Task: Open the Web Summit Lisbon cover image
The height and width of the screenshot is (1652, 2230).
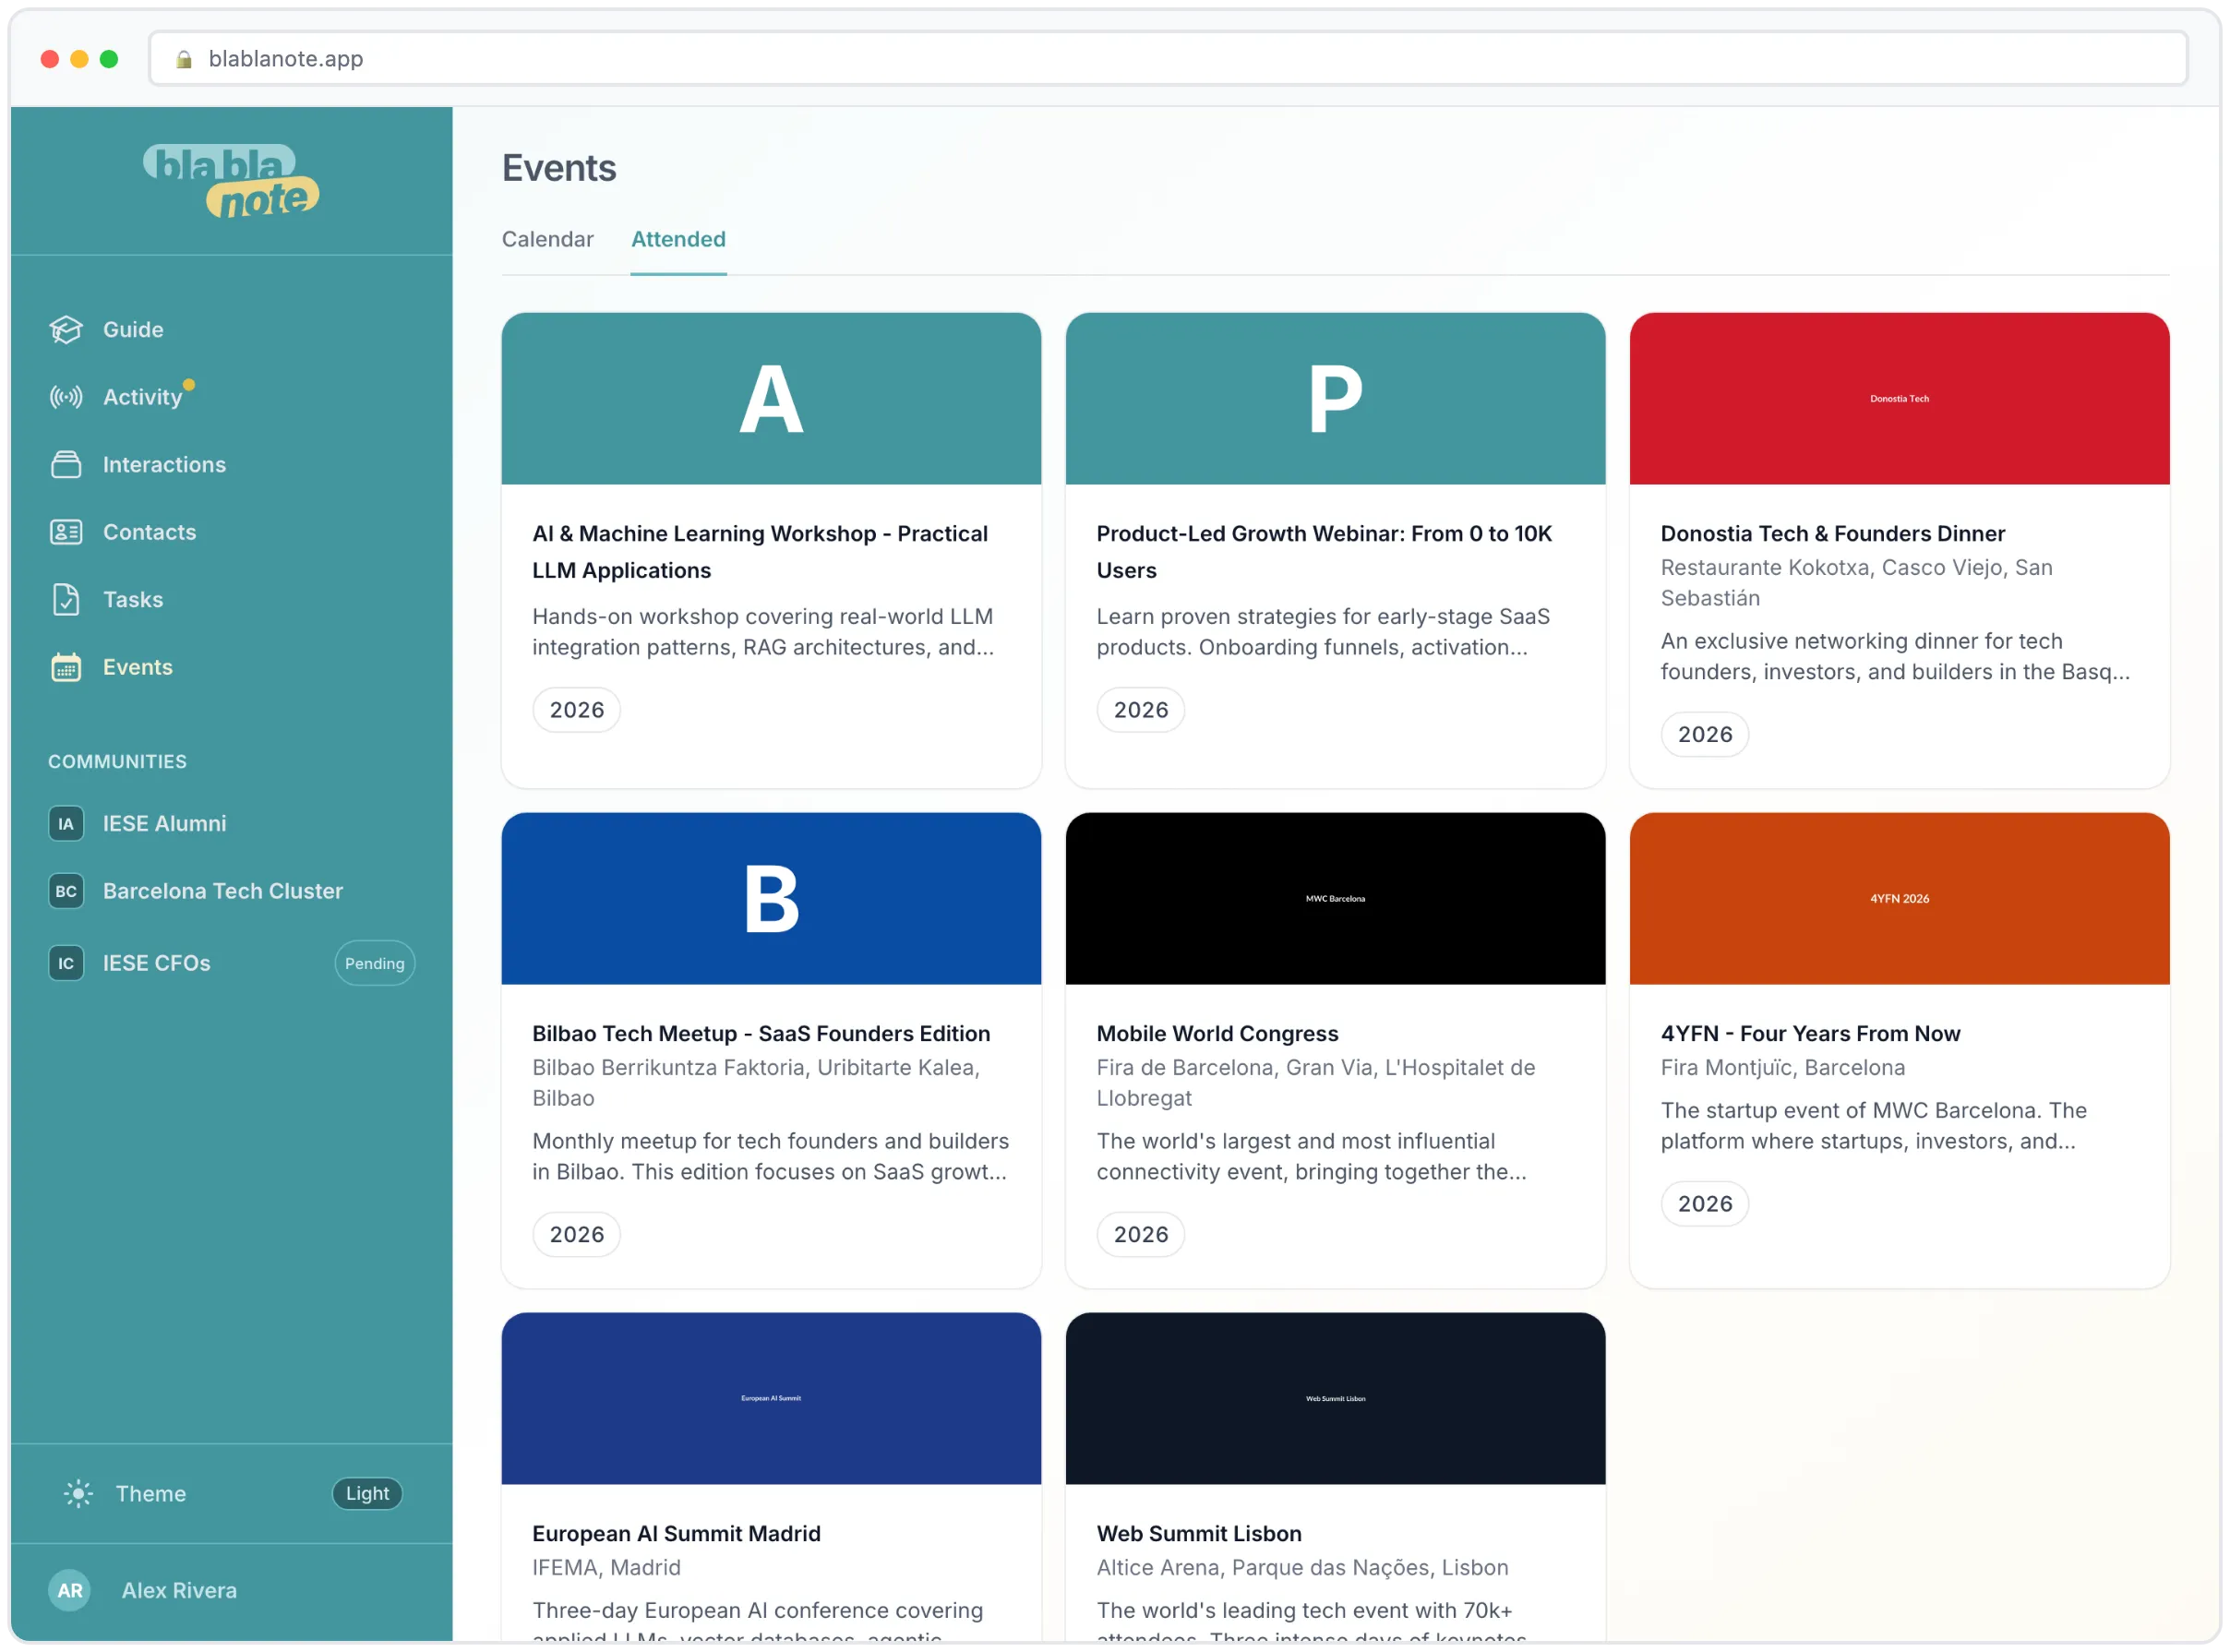Action: coord(1336,1399)
